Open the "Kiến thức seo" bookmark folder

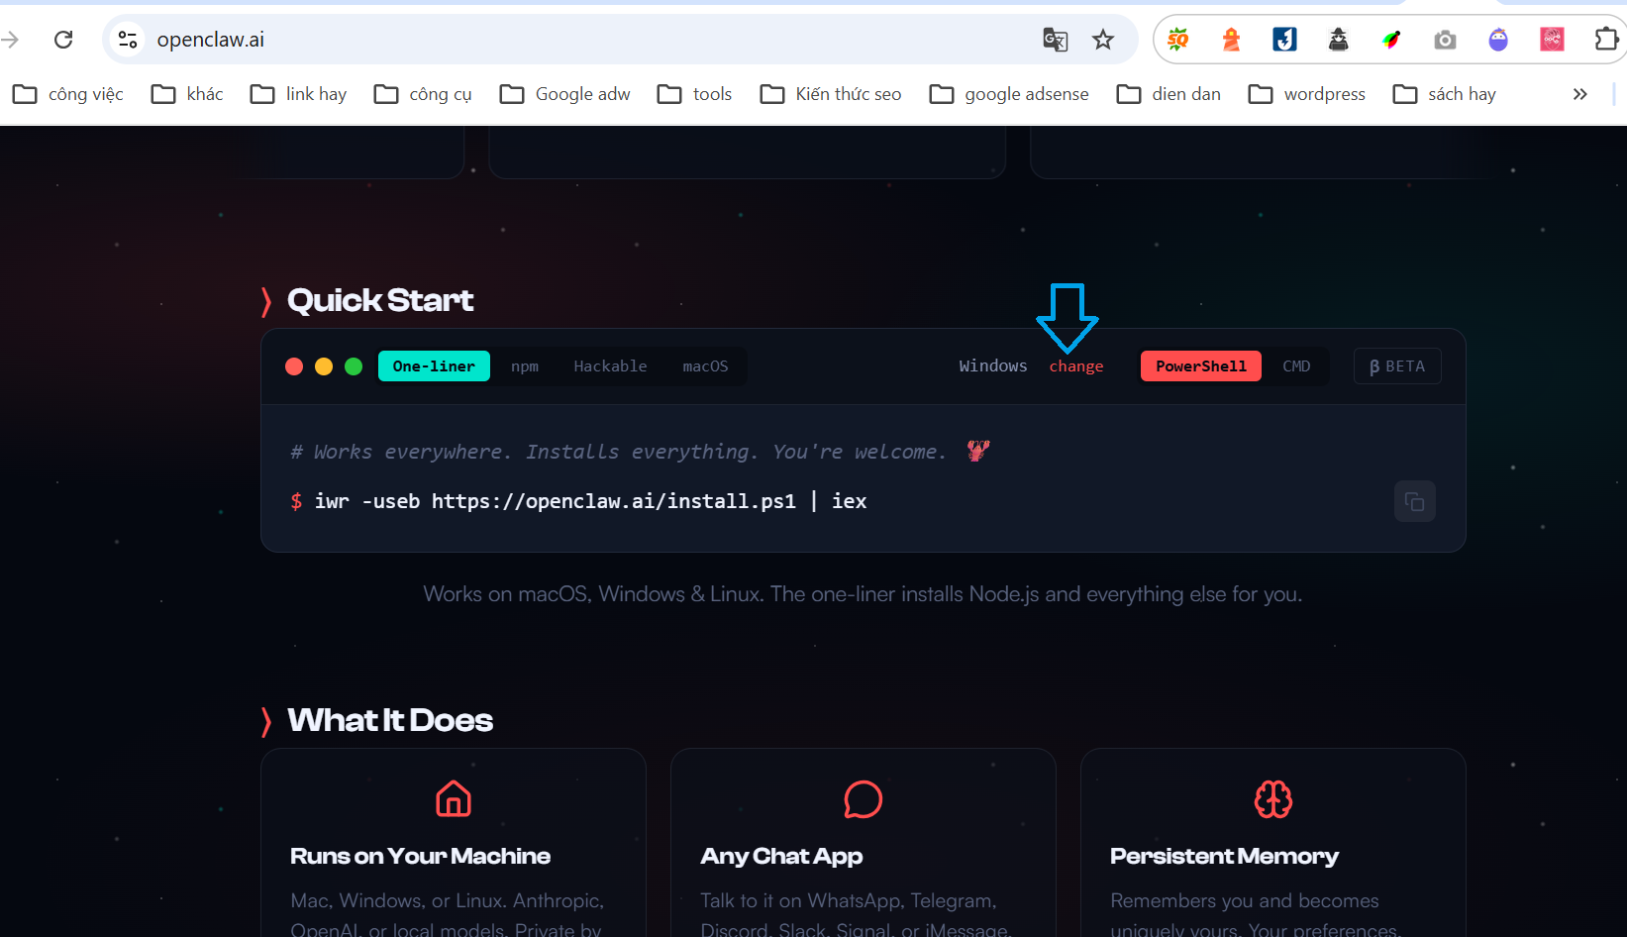(x=831, y=94)
